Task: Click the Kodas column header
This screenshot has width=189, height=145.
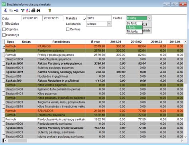Action: tap(26, 42)
